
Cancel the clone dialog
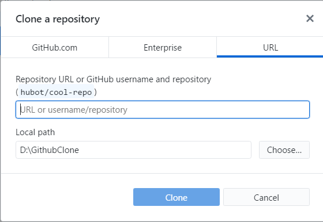(266, 197)
